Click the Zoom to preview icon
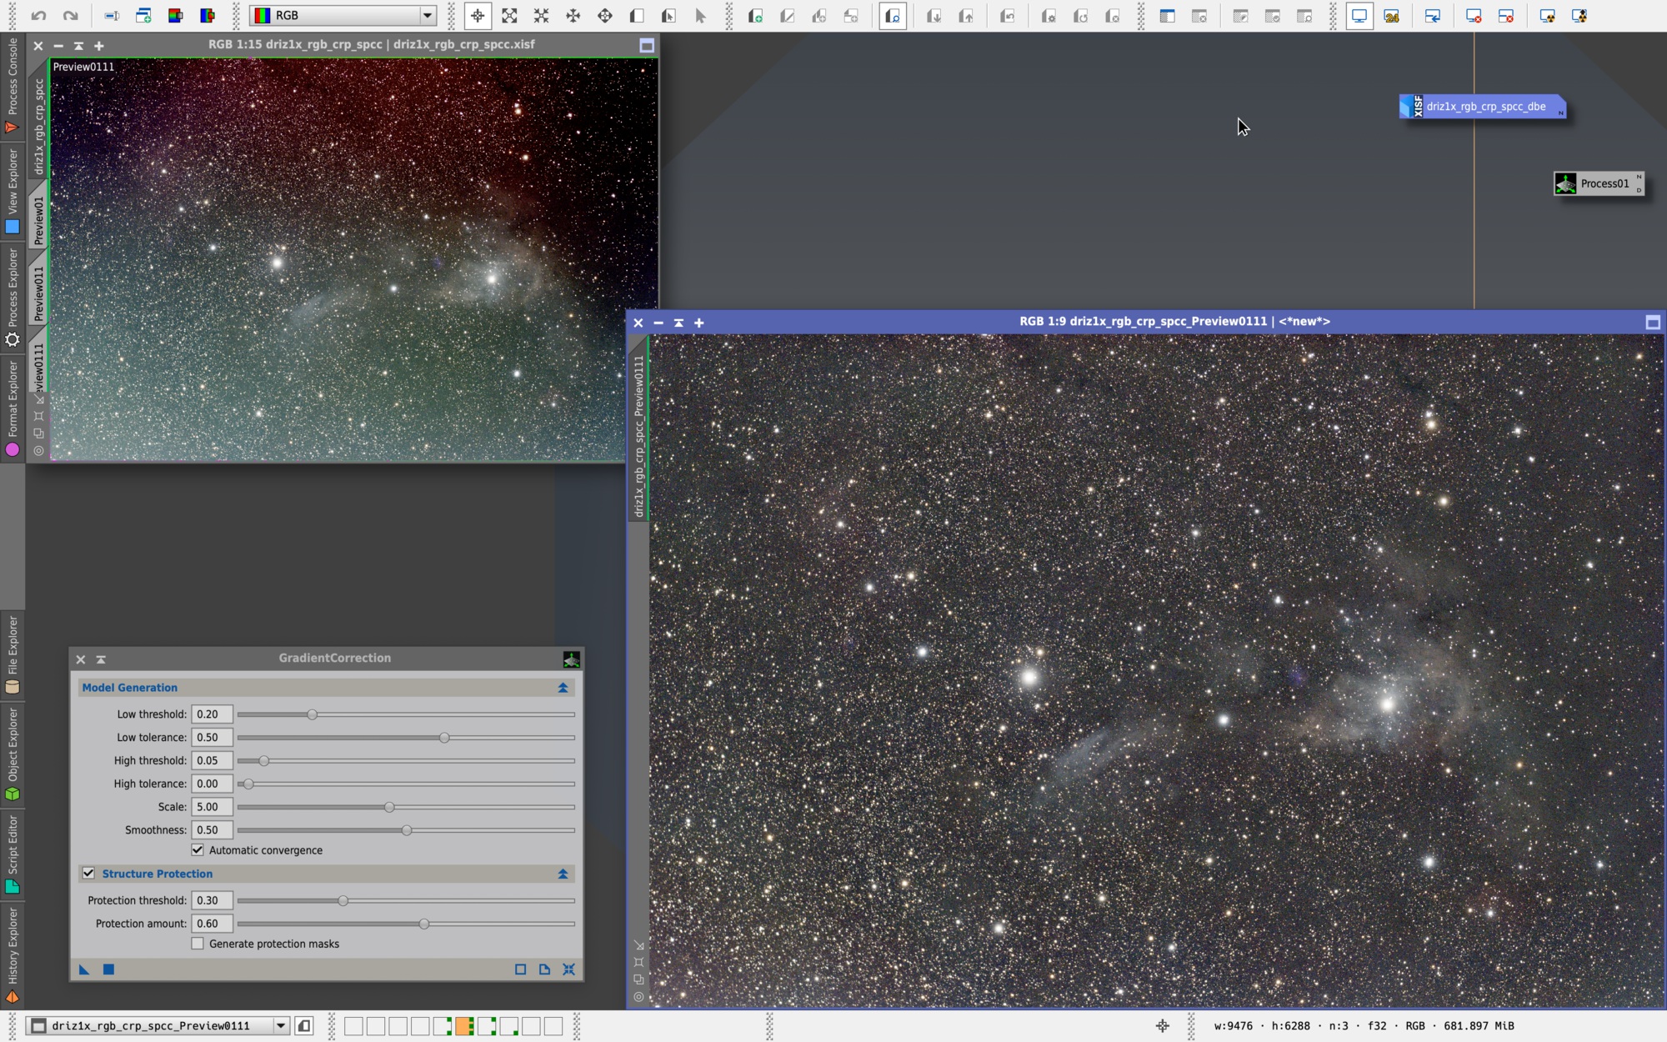Screen dimensions: 1667x1042 tap(893, 15)
